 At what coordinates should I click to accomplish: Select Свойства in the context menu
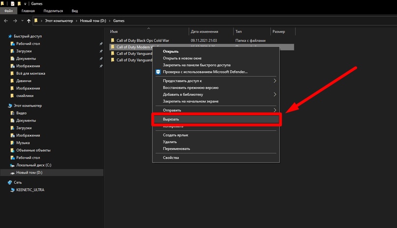171,158
